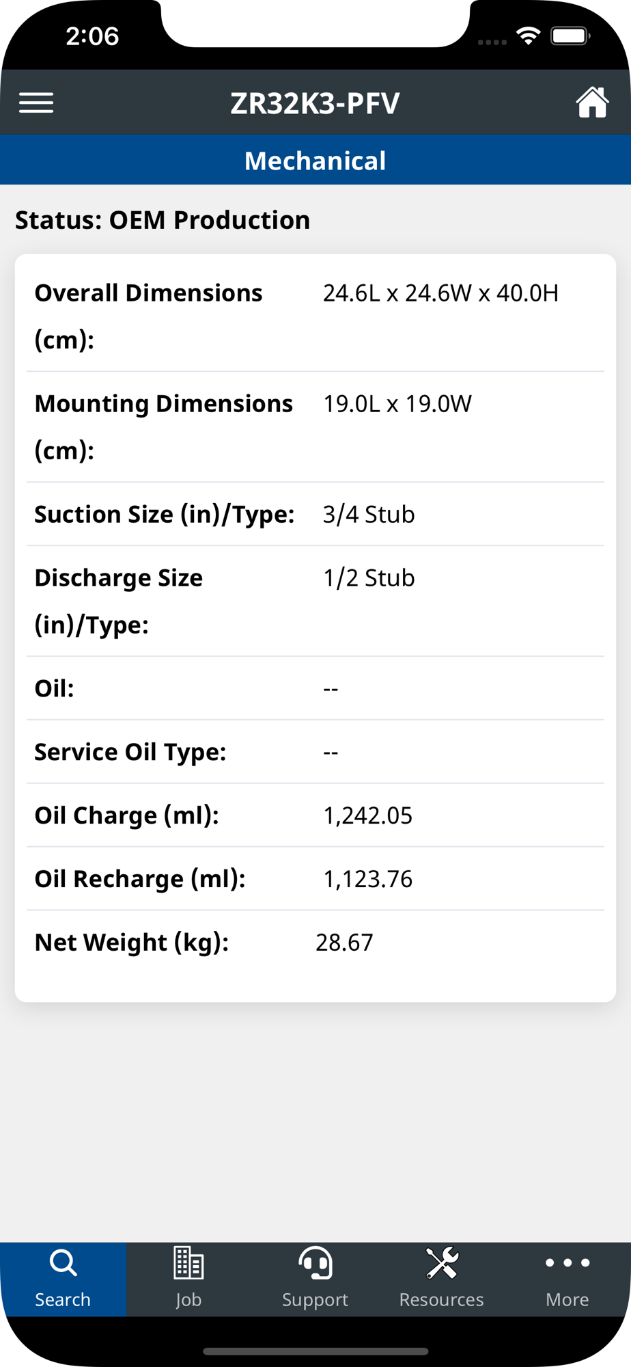The width and height of the screenshot is (631, 1367).
Task: Select the Mounting Dimensions value 19.0L x 19.0W
Action: tap(397, 404)
